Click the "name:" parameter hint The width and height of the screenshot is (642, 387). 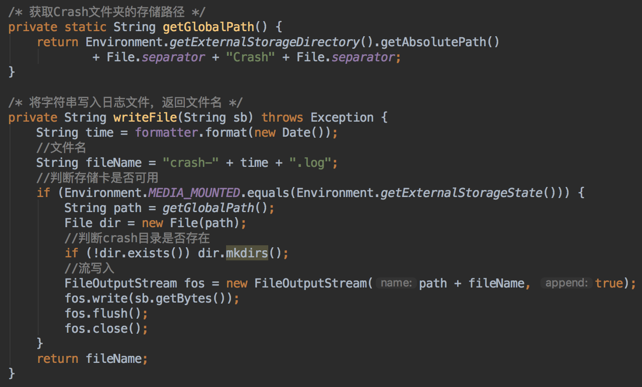[x=396, y=283]
